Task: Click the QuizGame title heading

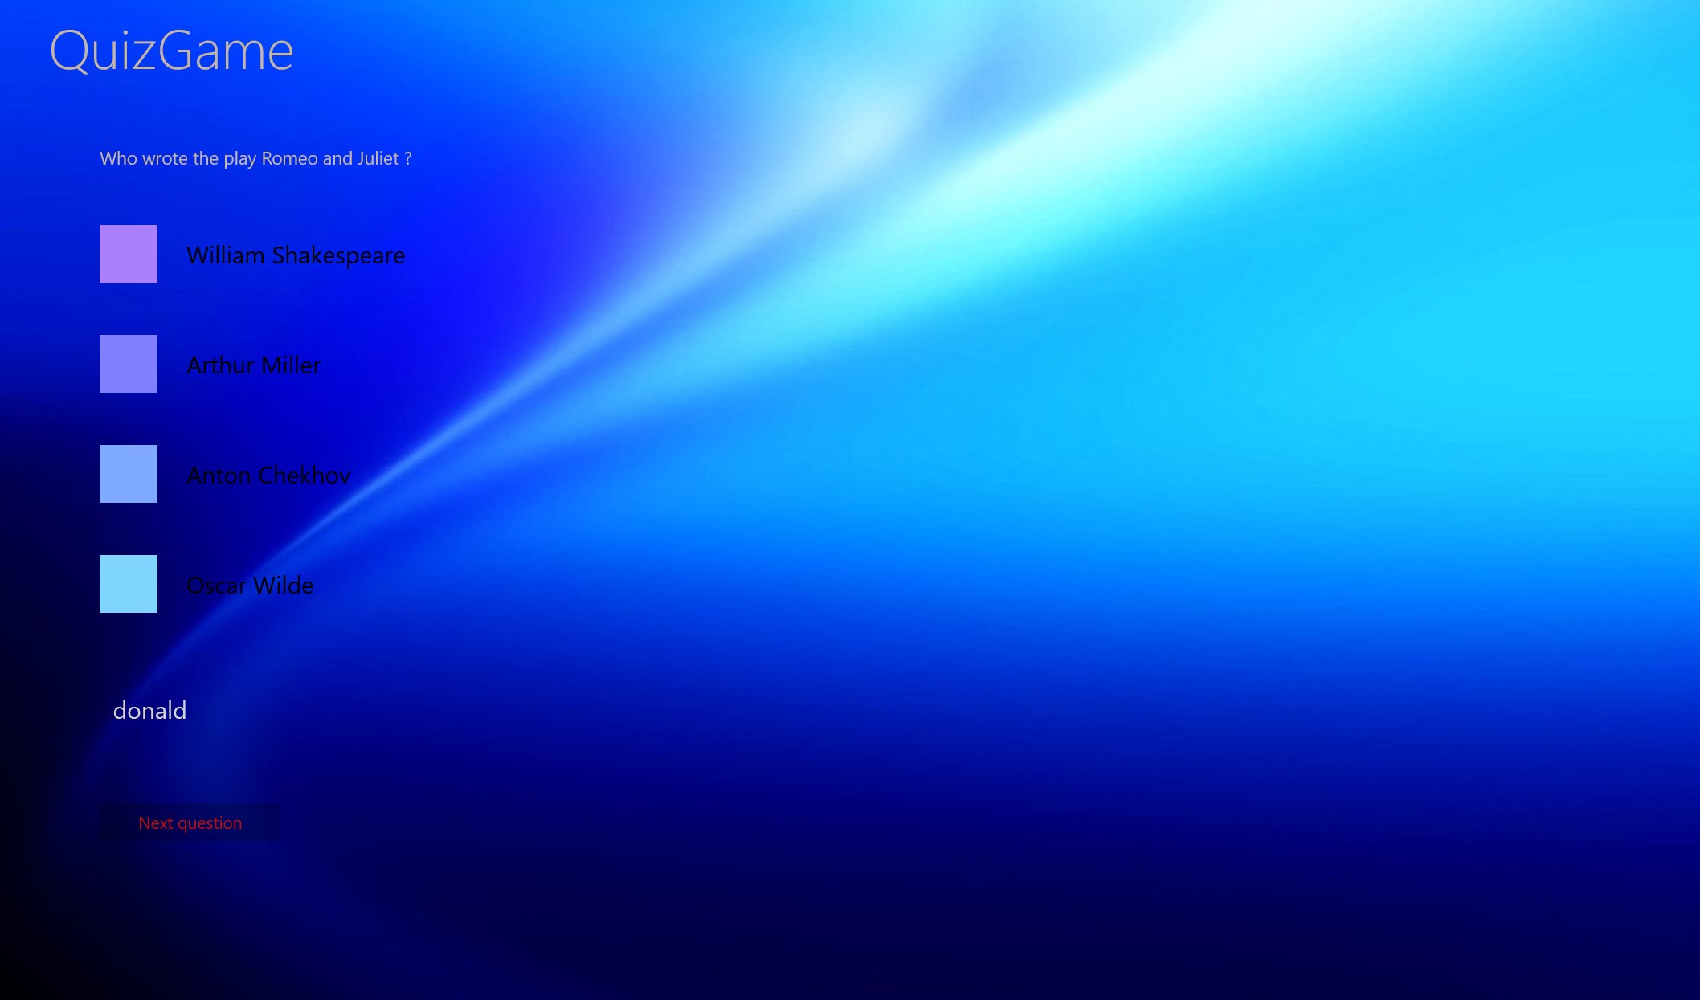Action: point(171,51)
